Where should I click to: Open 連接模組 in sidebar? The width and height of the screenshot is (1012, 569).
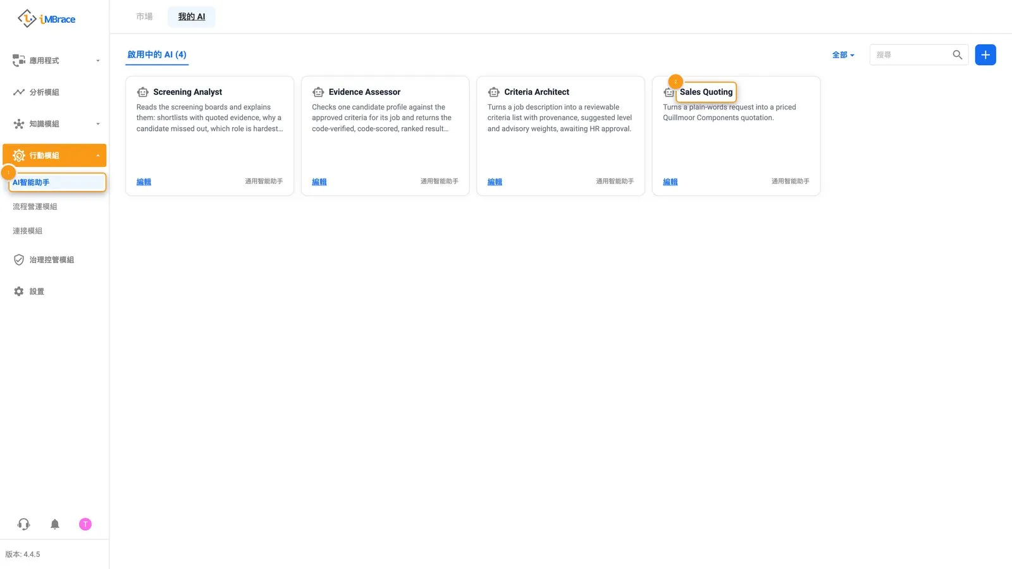[27, 231]
